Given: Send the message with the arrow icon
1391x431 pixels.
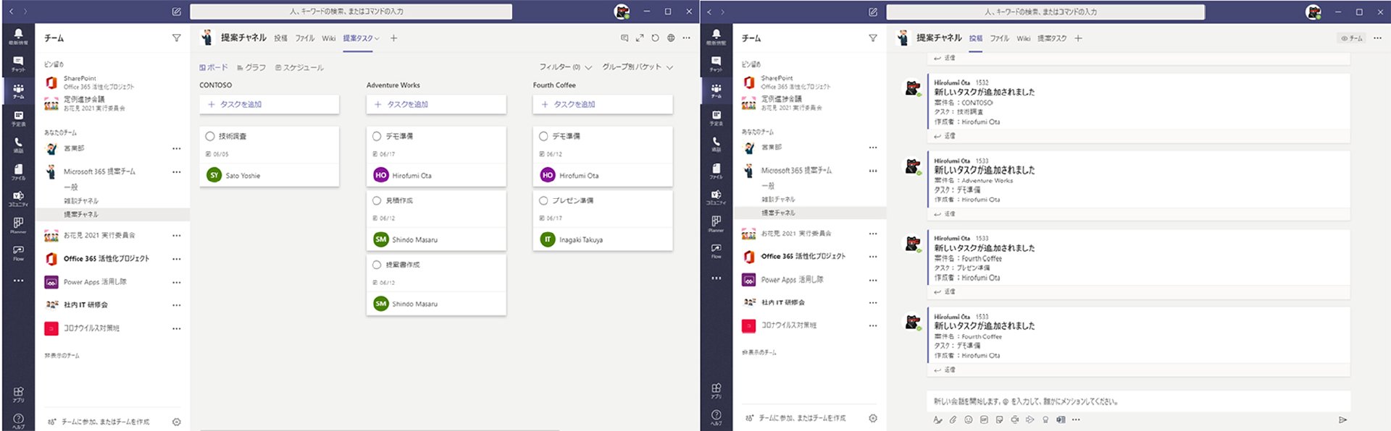Looking at the screenshot, I should coord(1342,419).
